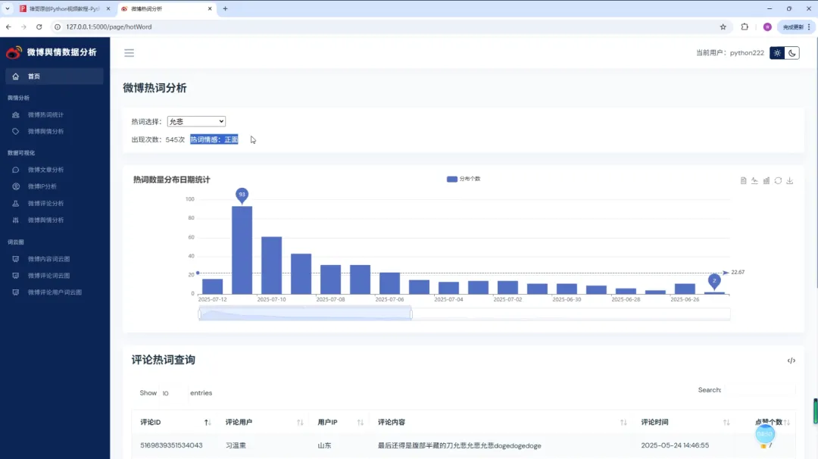Click the code toggle icon beside 评论热词查询
The image size is (818, 459).
[791, 361]
